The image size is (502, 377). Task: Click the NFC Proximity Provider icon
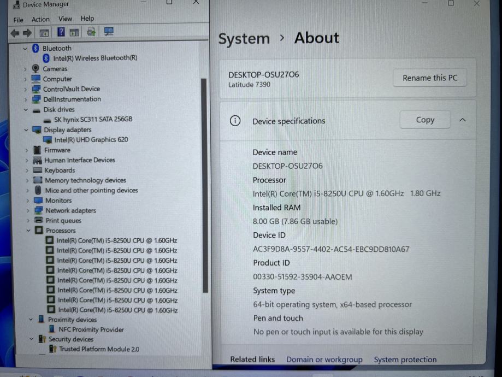click(x=52, y=329)
